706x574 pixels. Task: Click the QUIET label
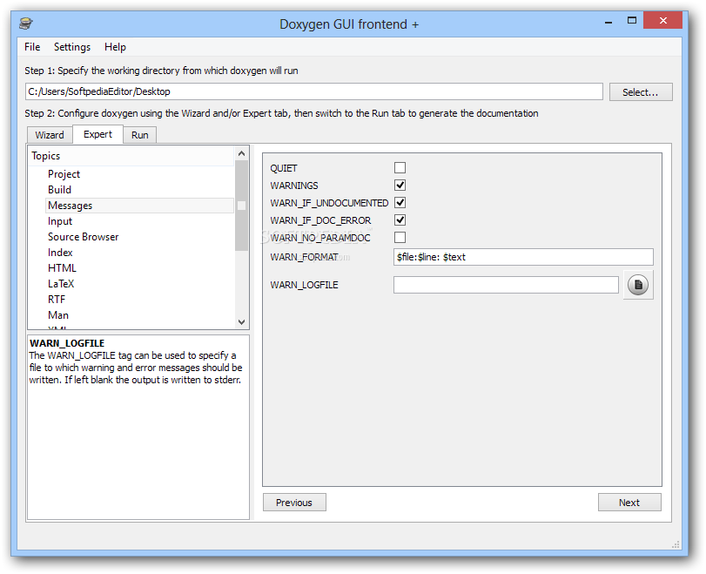(284, 168)
